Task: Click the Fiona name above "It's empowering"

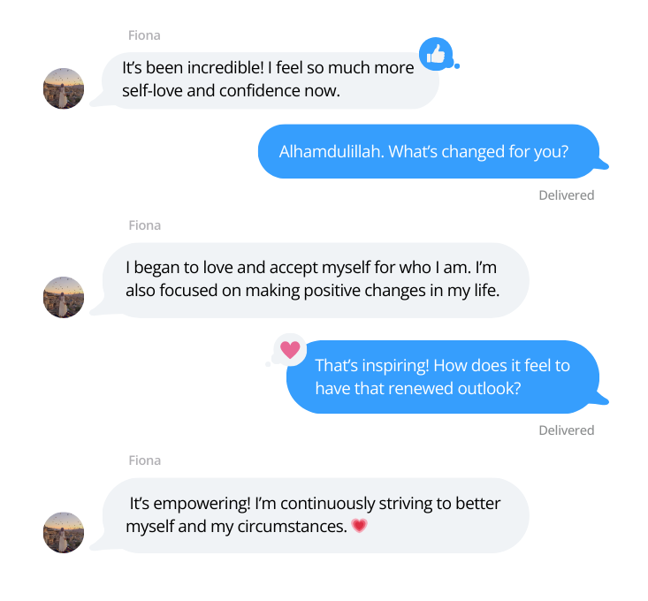Action: pyautogui.click(x=144, y=460)
